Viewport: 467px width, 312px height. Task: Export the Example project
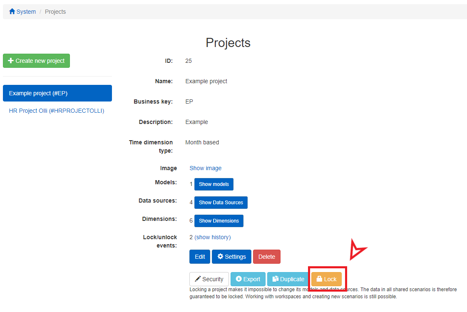click(248, 279)
